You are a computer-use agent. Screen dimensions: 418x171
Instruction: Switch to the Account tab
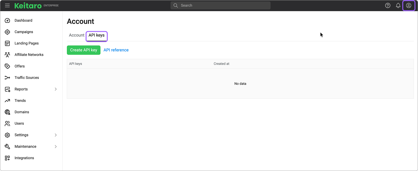pos(77,35)
